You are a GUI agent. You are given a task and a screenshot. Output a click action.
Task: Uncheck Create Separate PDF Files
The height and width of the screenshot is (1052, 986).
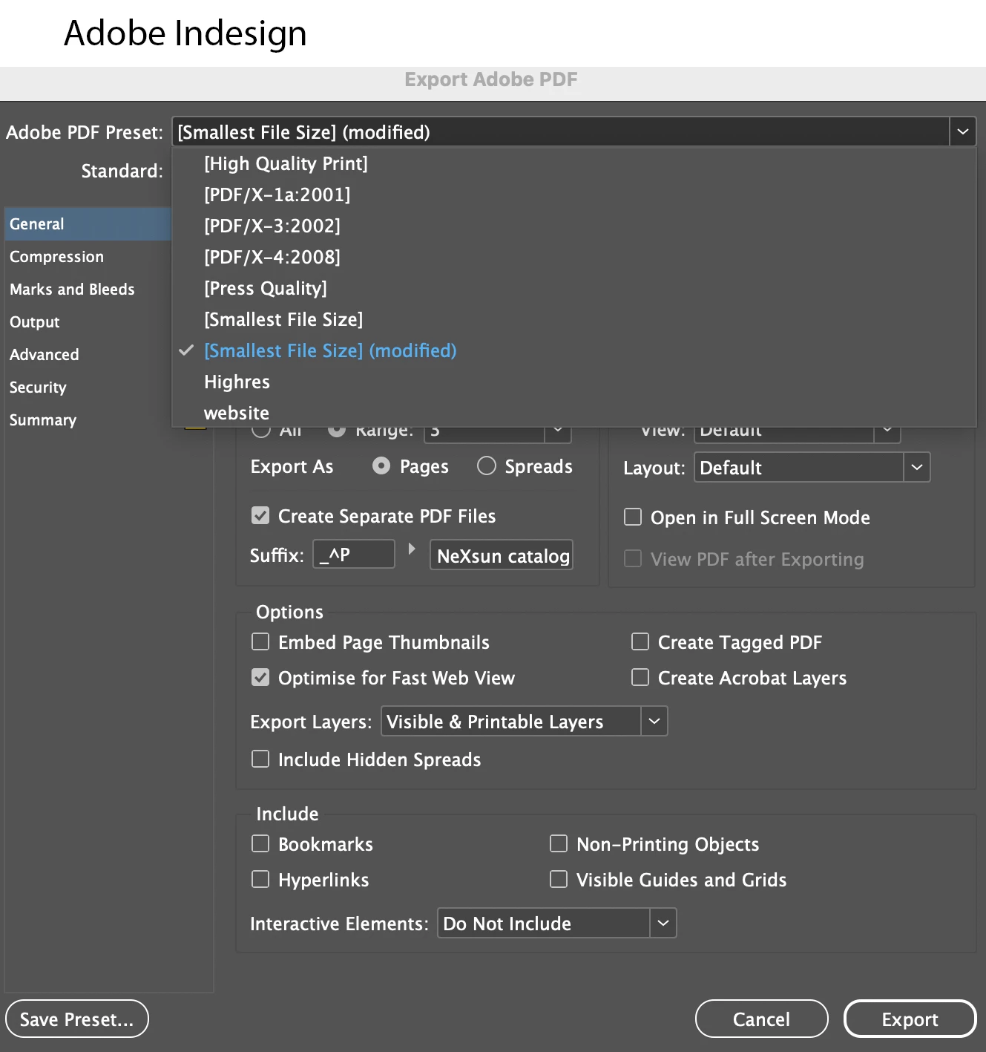coord(260,515)
